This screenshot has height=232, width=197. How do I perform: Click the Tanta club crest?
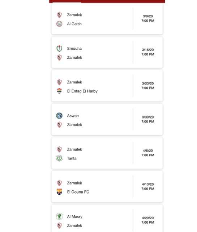(59, 158)
